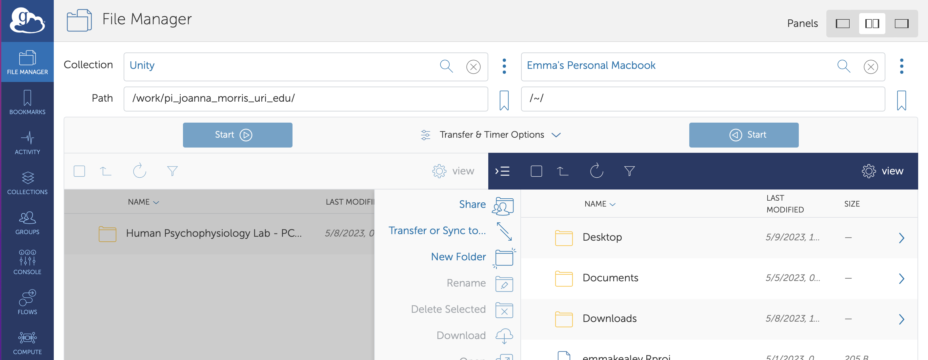This screenshot has height=360, width=928.
Task: Edit the /~/ path field
Action: 703,99
